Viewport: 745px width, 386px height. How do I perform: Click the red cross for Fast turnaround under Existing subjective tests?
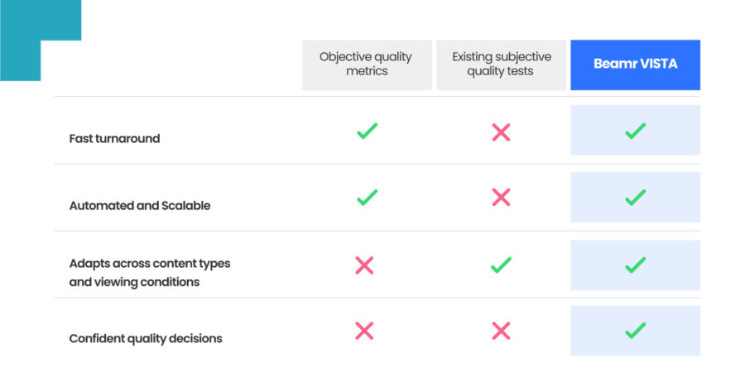pyautogui.click(x=501, y=132)
